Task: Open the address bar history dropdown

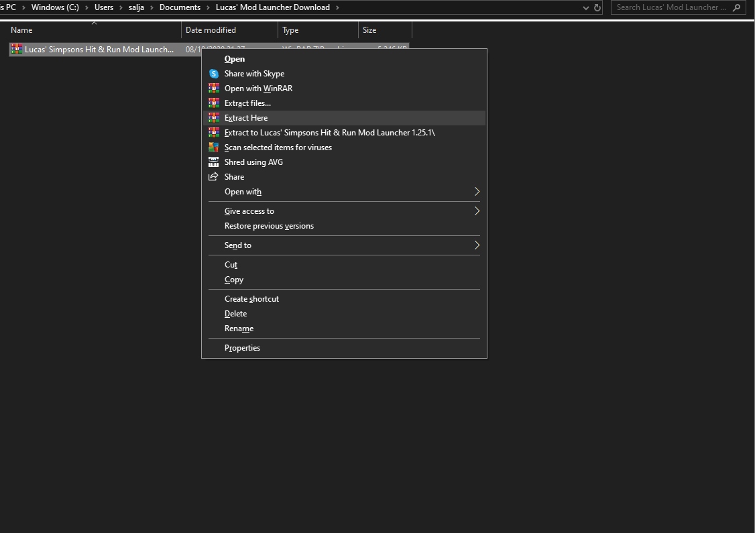Action: click(585, 7)
